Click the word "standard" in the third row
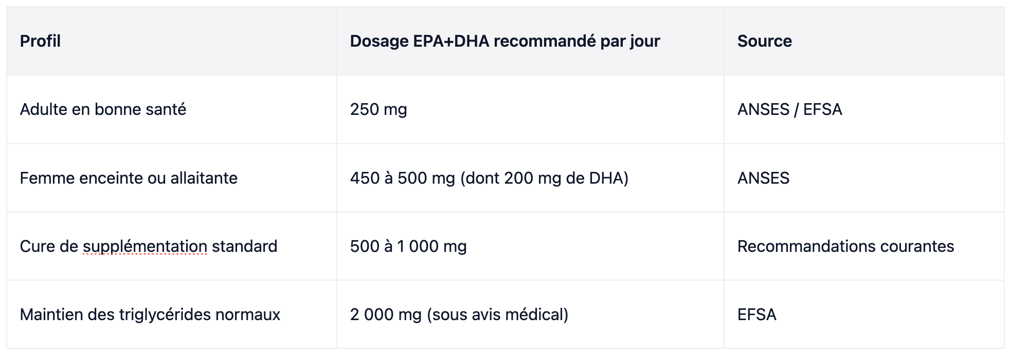The width and height of the screenshot is (1010, 355). 245,246
